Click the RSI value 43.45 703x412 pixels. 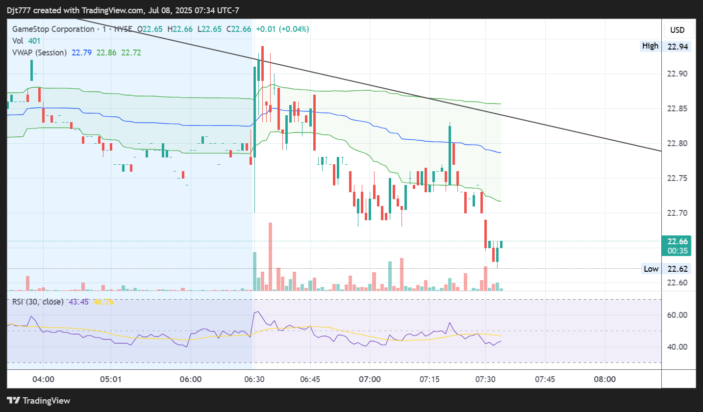click(78, 302)
